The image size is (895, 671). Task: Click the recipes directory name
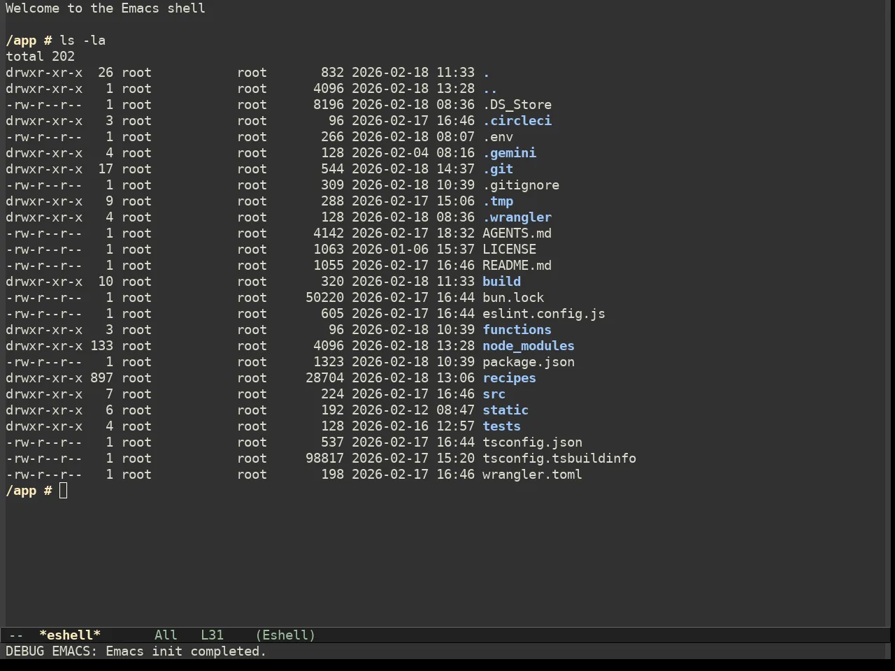tap(509, 378)
